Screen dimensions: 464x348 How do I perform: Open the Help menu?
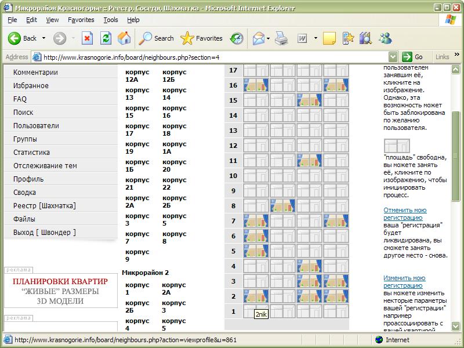pos(133,20)
